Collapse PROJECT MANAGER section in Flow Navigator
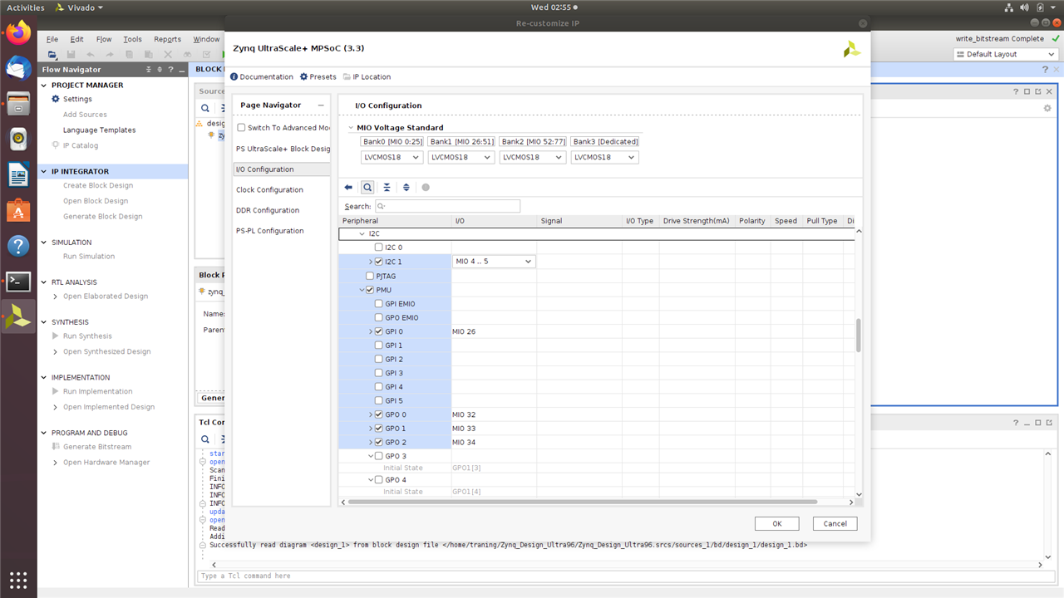This screenshot has width=1064, height=598. (45, 85)
